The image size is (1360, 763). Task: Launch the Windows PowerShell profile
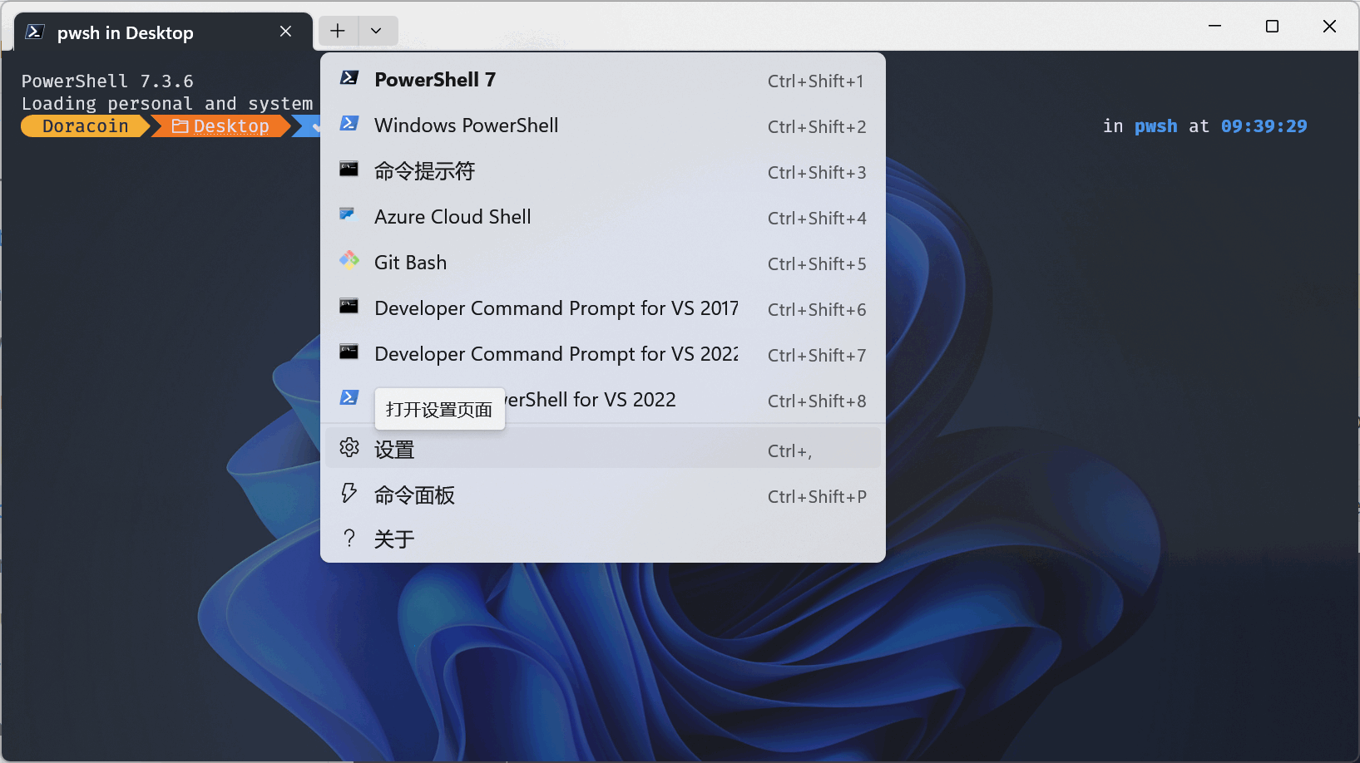coord(602,126)
